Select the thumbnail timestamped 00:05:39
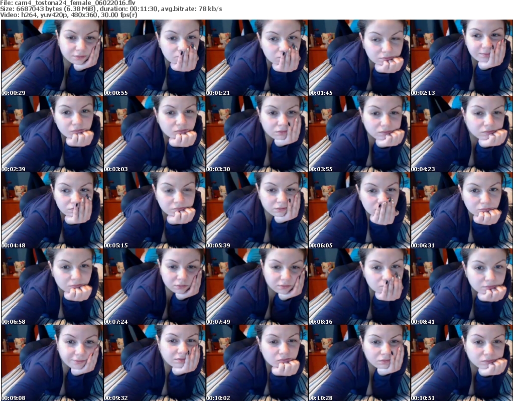The width and height of the screenshot is (514, 401). click(256, 210)
